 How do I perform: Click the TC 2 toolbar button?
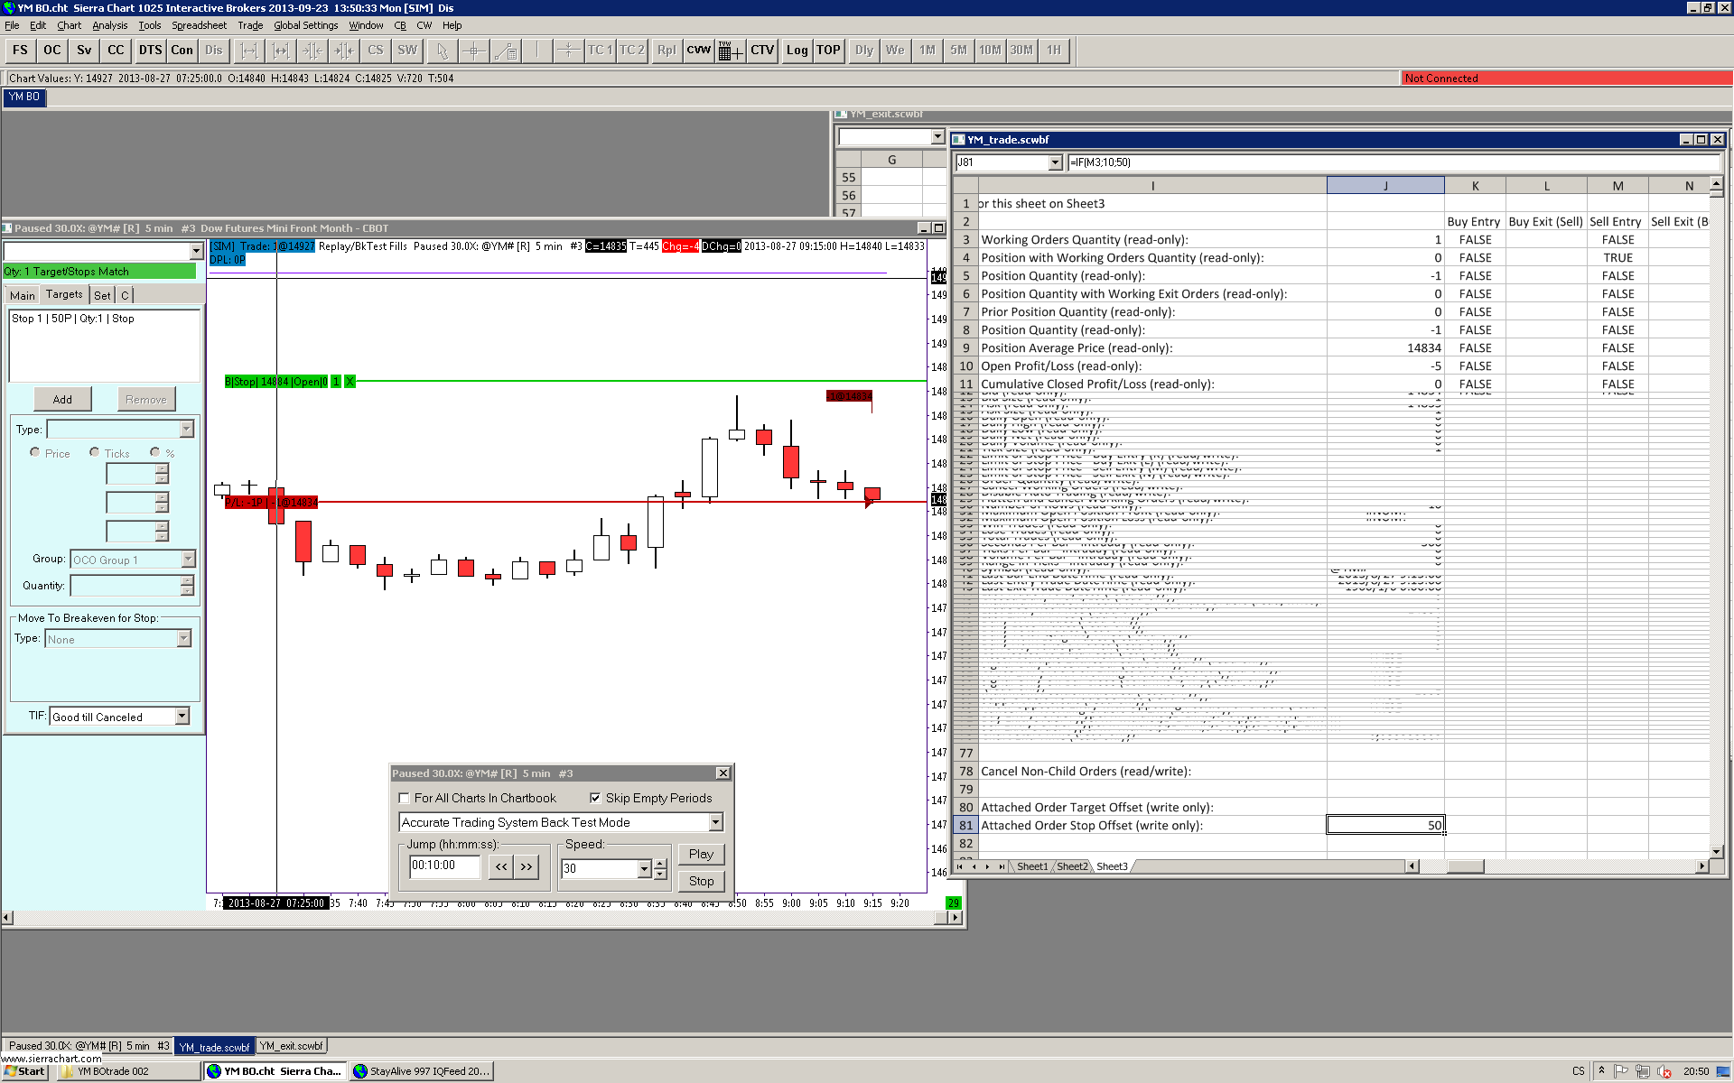631,51
